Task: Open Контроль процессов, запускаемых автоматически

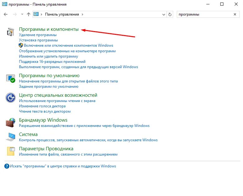Action: pos(88,140)
